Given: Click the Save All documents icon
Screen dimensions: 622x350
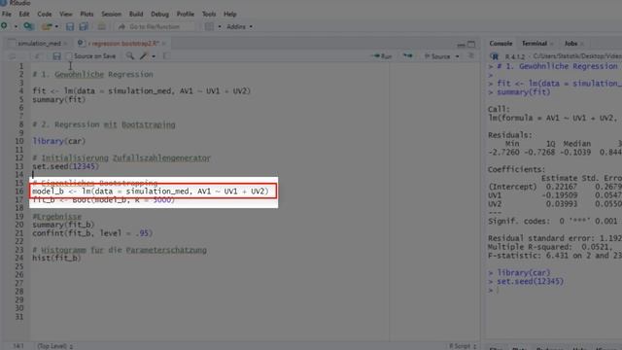Looking at the screenshot, I should click(x=84, y=26).
